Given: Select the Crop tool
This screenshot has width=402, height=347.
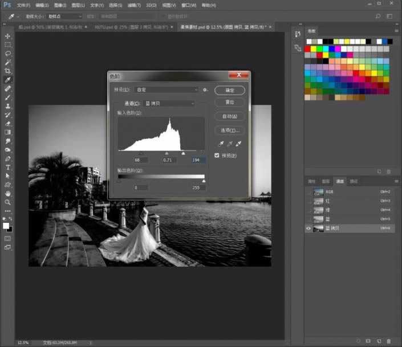Looking at the screenshot, I should [x=8, y=71].
